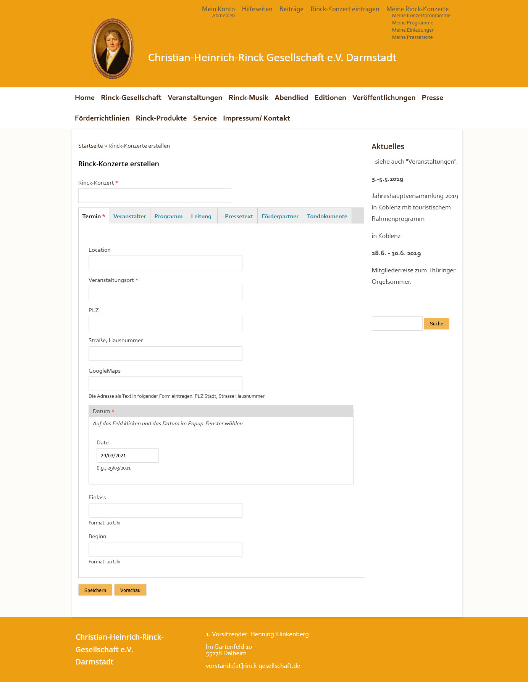Open Impressum/ Kontakt menu item
This screenshot has height=682, width=528.
(257, 118)
